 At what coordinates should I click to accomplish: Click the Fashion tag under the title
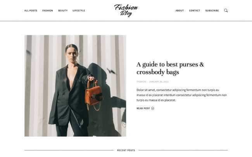(x=142, y=82)
